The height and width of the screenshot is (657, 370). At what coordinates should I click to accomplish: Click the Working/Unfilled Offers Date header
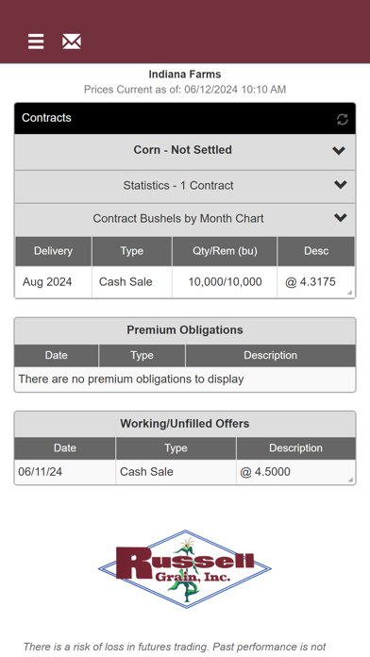(65, 448)
